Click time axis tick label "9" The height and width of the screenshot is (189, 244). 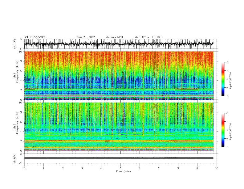[x=197, y=168]
